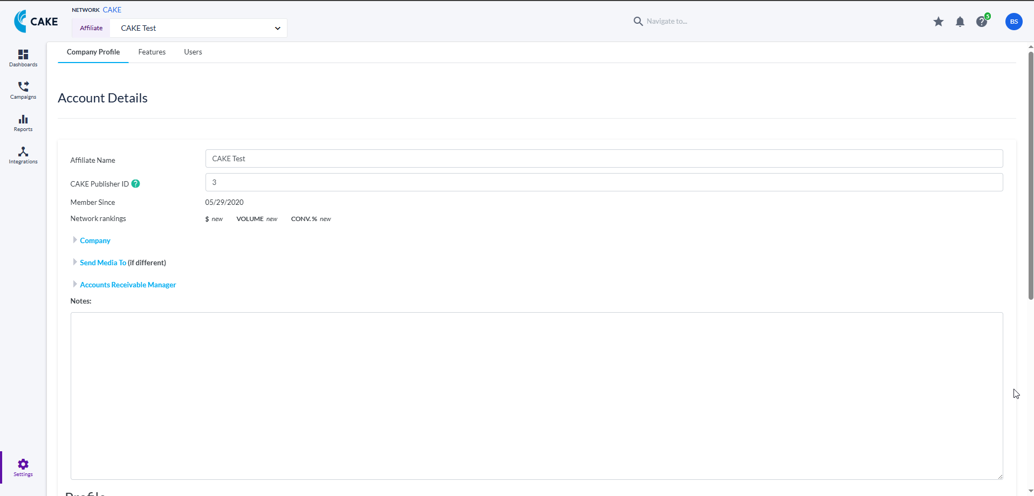
Task: Click the Account Details heading
Action: [102, 98]
